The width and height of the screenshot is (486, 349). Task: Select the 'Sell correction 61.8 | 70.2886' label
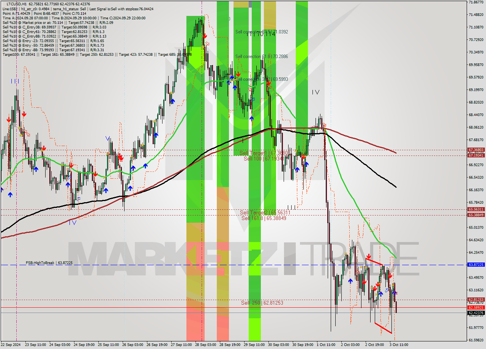click(x=262, y=57)
